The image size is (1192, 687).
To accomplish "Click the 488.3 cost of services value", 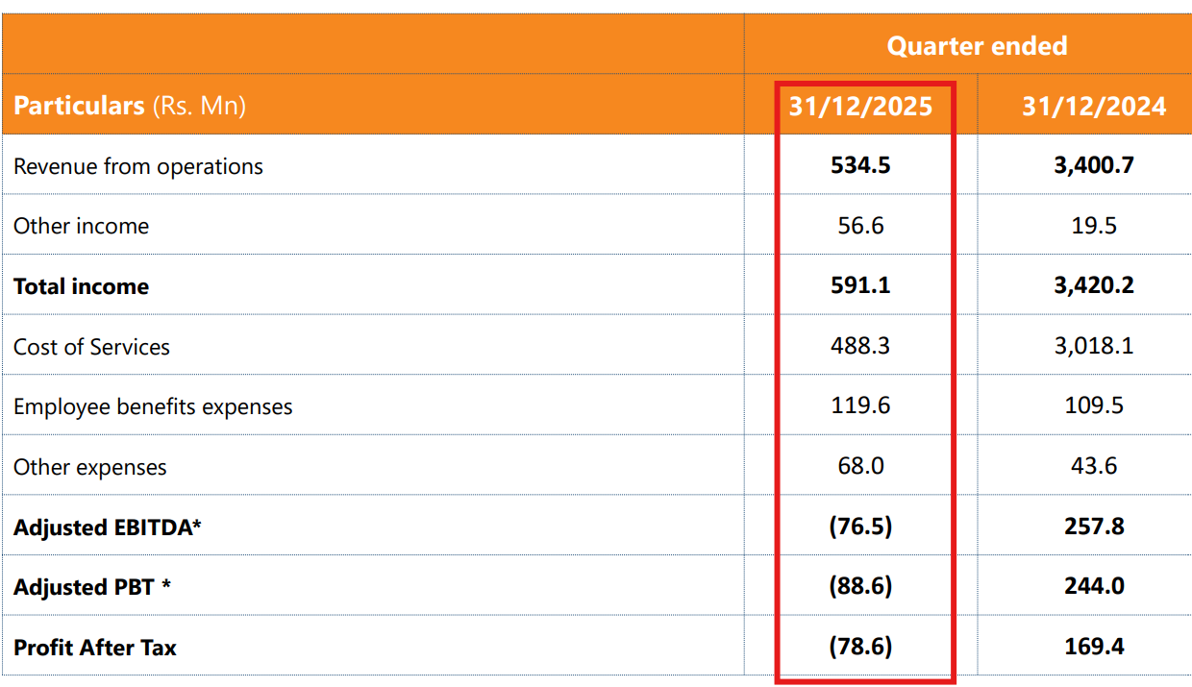I will click(860, 346).
